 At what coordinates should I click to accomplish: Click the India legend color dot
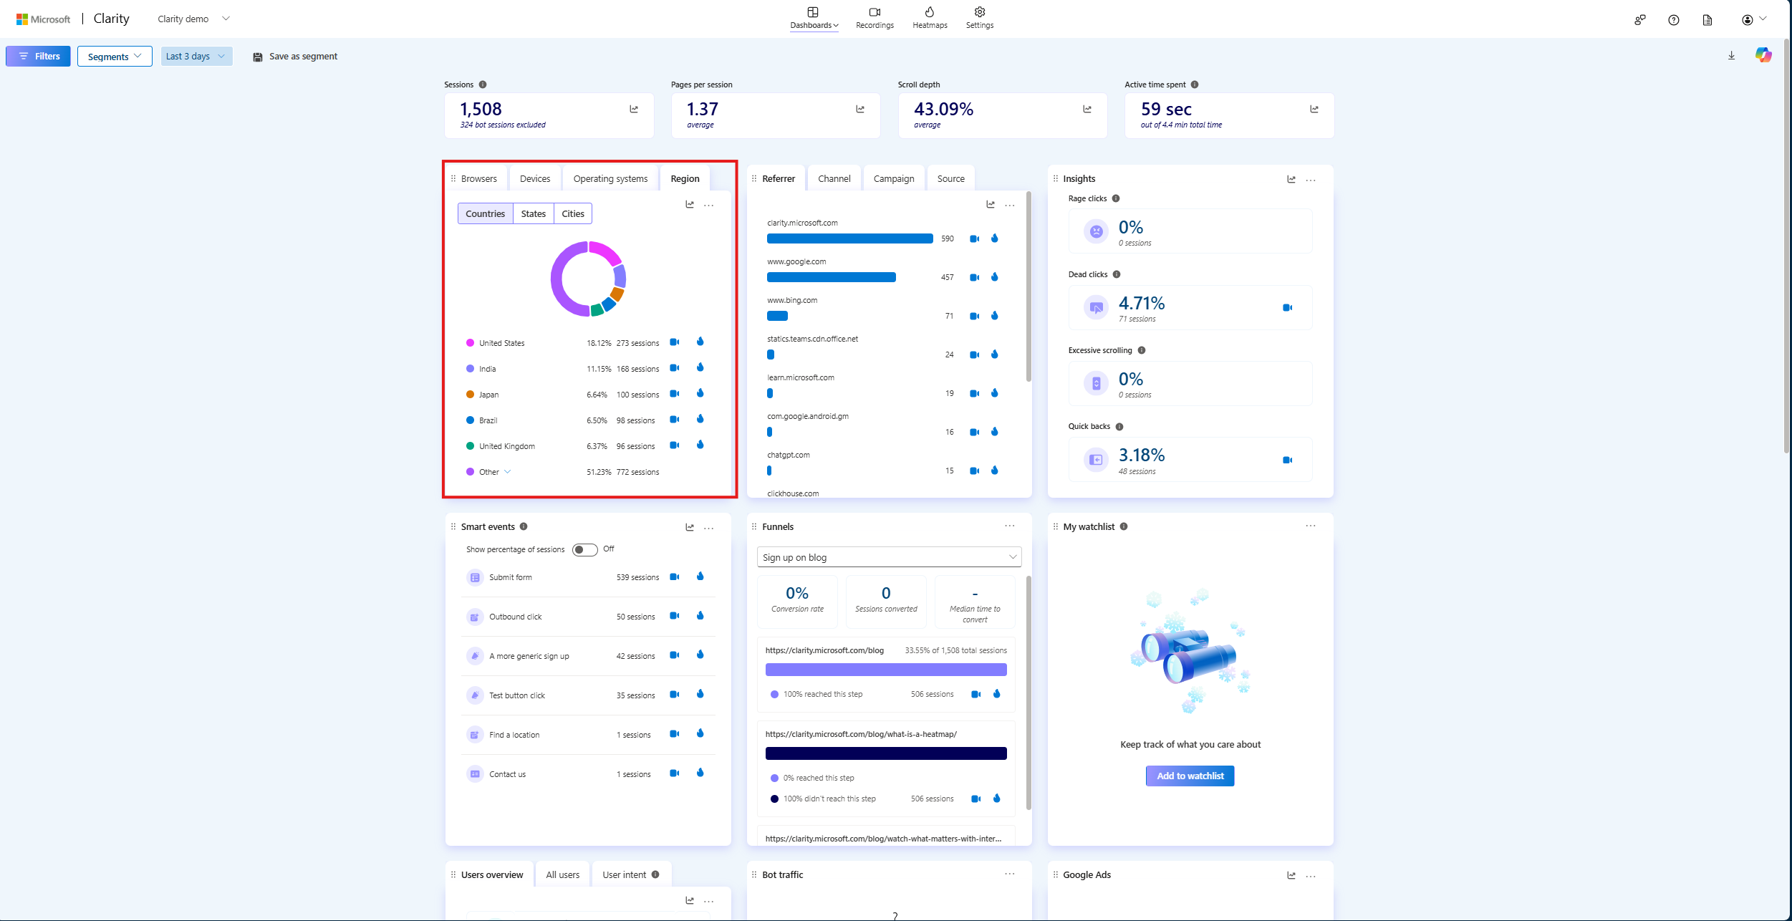click(470, 369)
